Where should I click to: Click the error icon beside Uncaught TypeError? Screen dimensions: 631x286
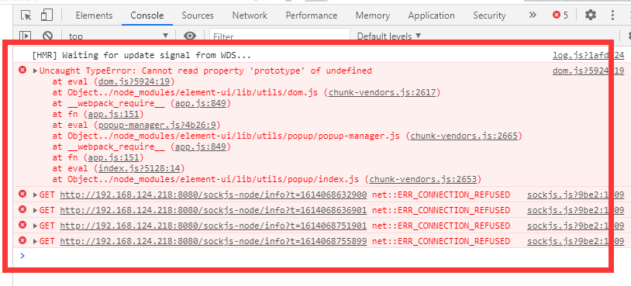coord(23,71)
